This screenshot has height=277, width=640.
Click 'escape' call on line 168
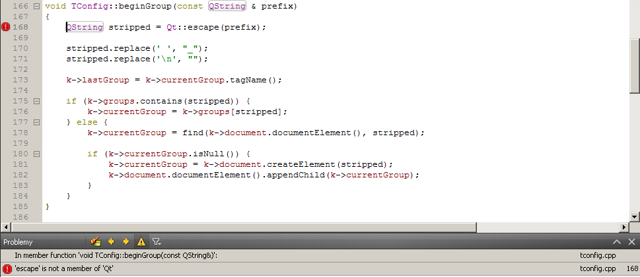204,27
